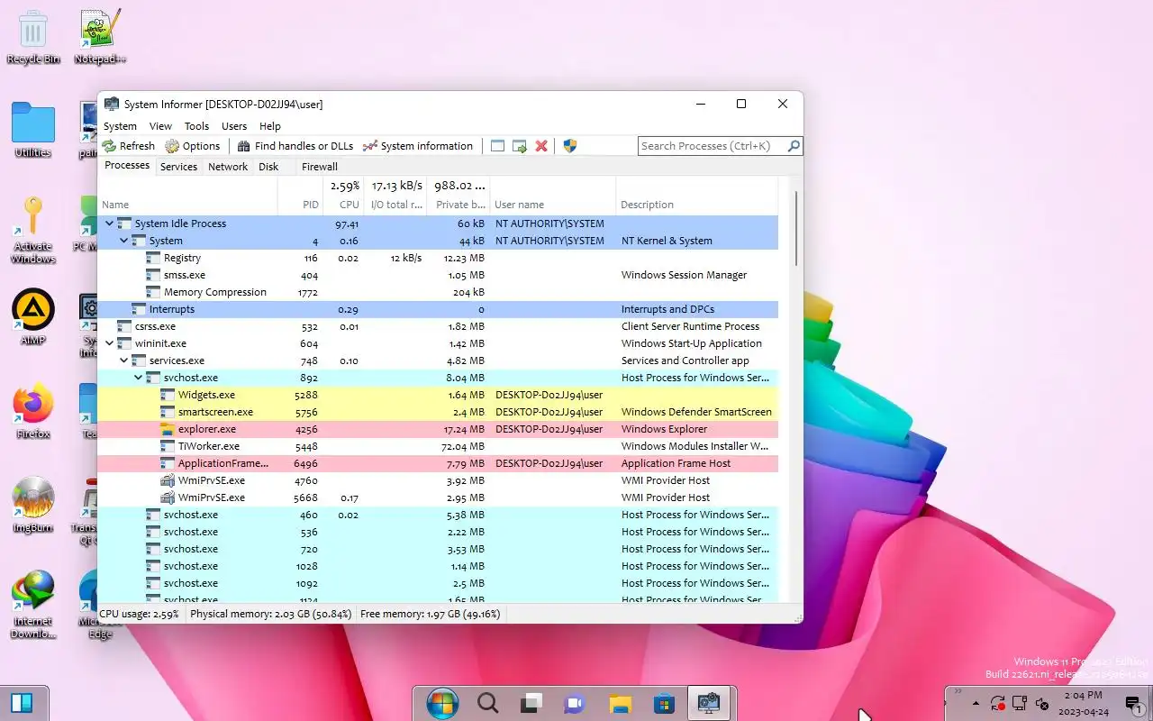
Task: Click System Informer taskbar icon
Action: (708, 703)
